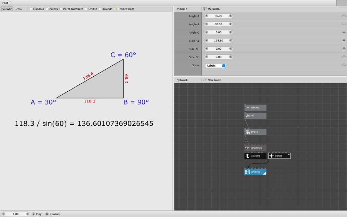Click the Angle C value field
Image resolution: width=347 pixels, height=217 pixels.
pyautogui.click(x=218, y=32)
